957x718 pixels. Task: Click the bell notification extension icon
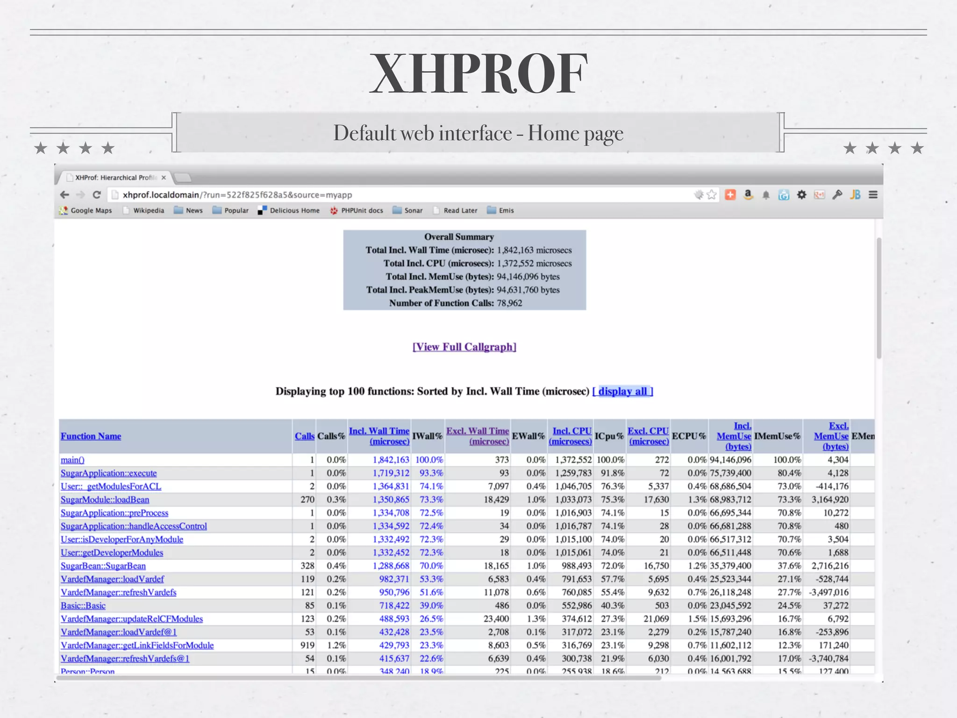click(x=766, y=195)
